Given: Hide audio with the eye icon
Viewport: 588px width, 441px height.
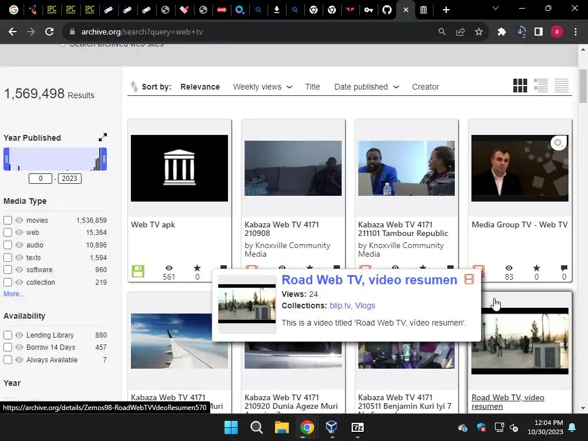Looking at the screenshot, I should 19,245.
